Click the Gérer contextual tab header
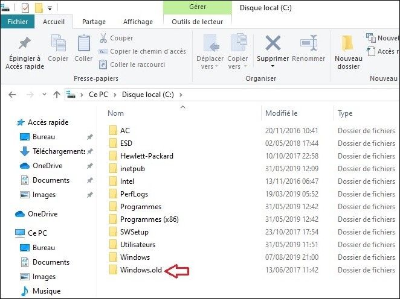Viewport: 400px width, 299px height. point(198,7)
